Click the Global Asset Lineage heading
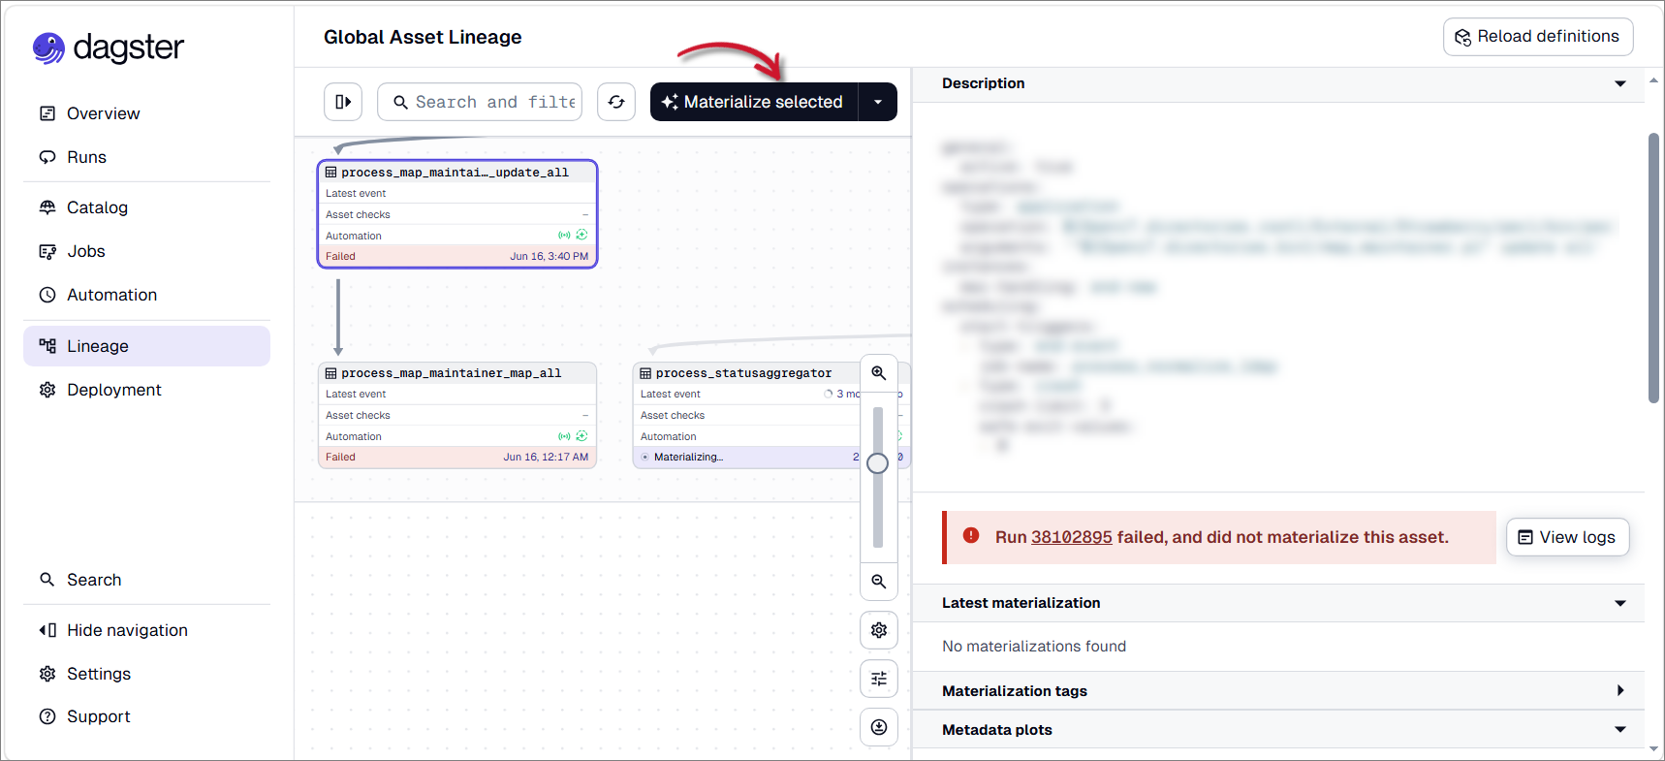This screenshot has height=761, width=1665. tap(423, 37)
